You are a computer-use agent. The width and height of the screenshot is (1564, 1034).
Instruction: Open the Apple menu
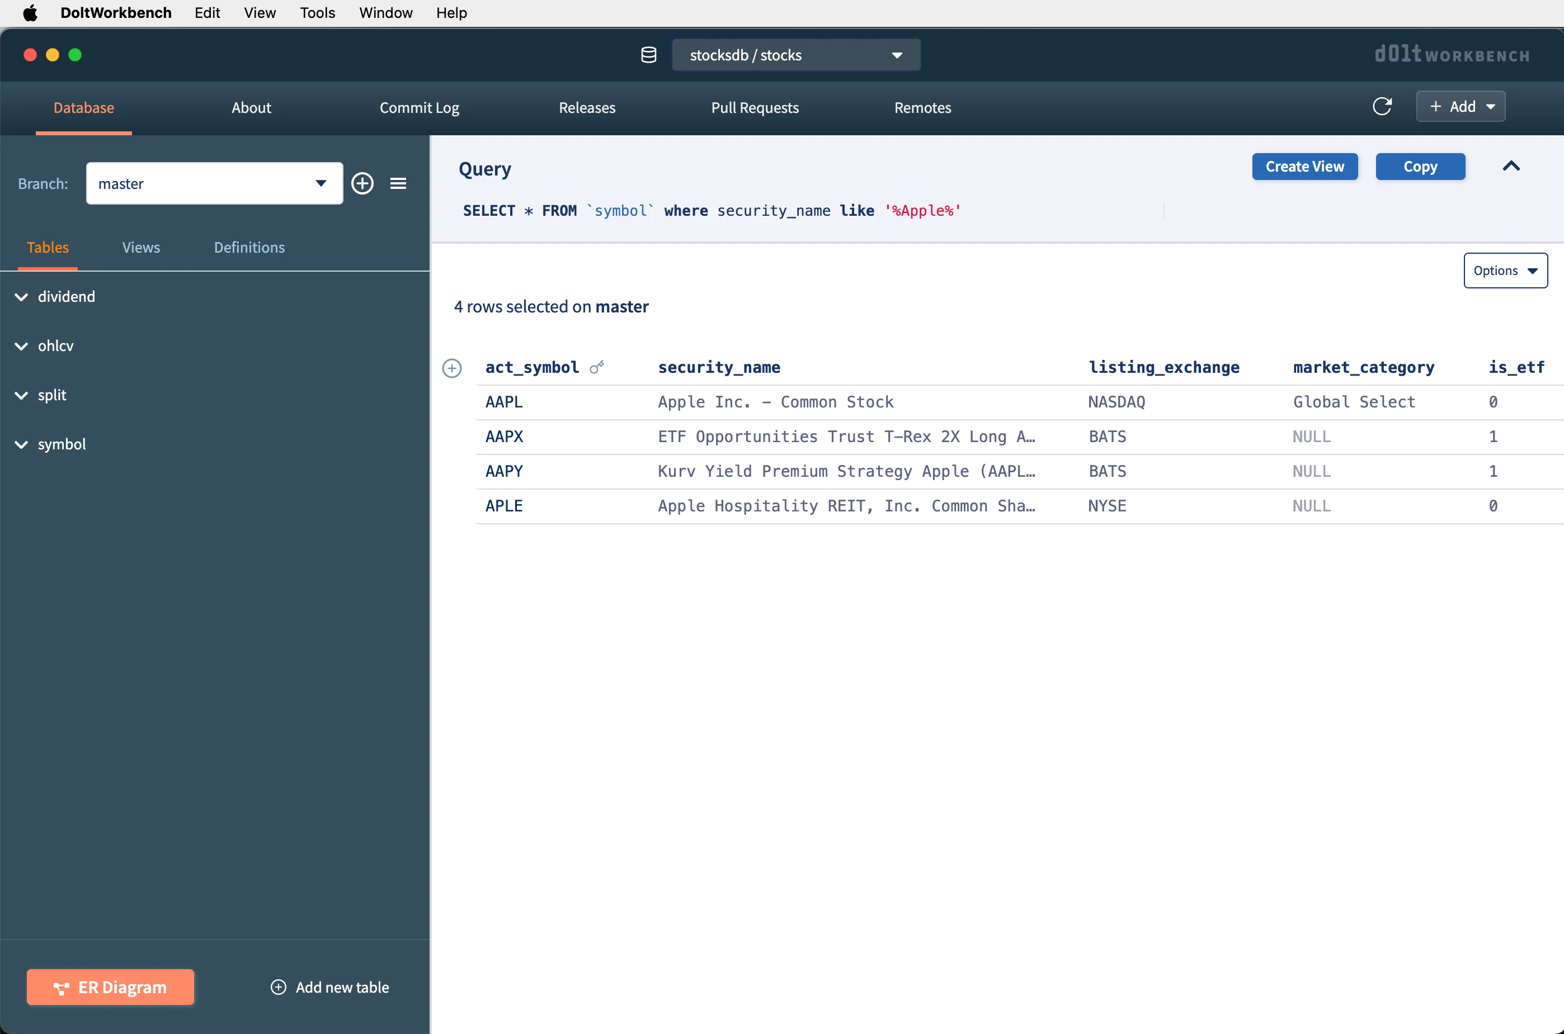tap(30, 12)
